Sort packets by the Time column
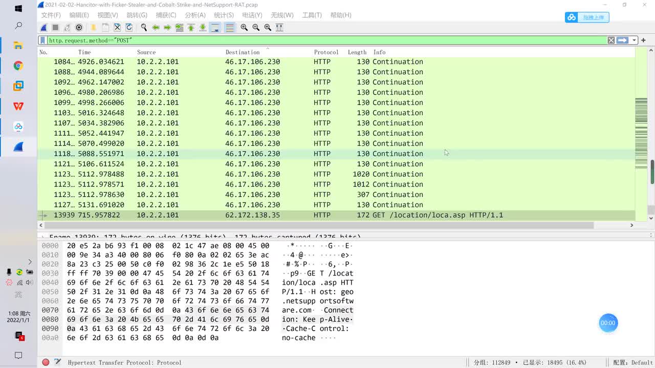 [x=84, y=52]
